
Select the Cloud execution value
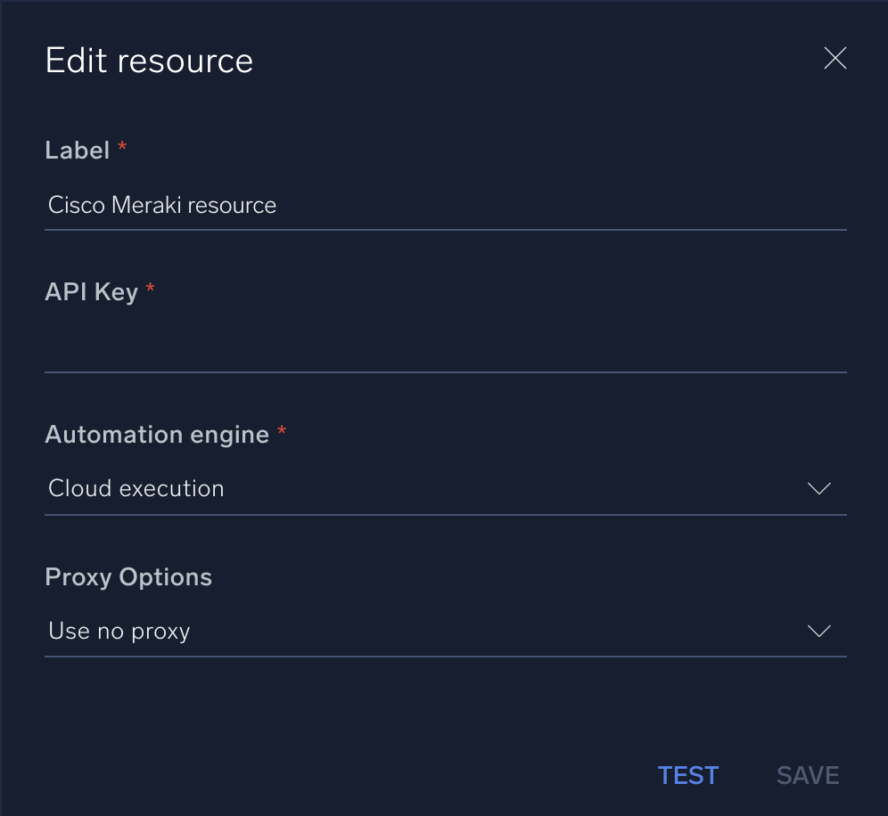point(136,488)
